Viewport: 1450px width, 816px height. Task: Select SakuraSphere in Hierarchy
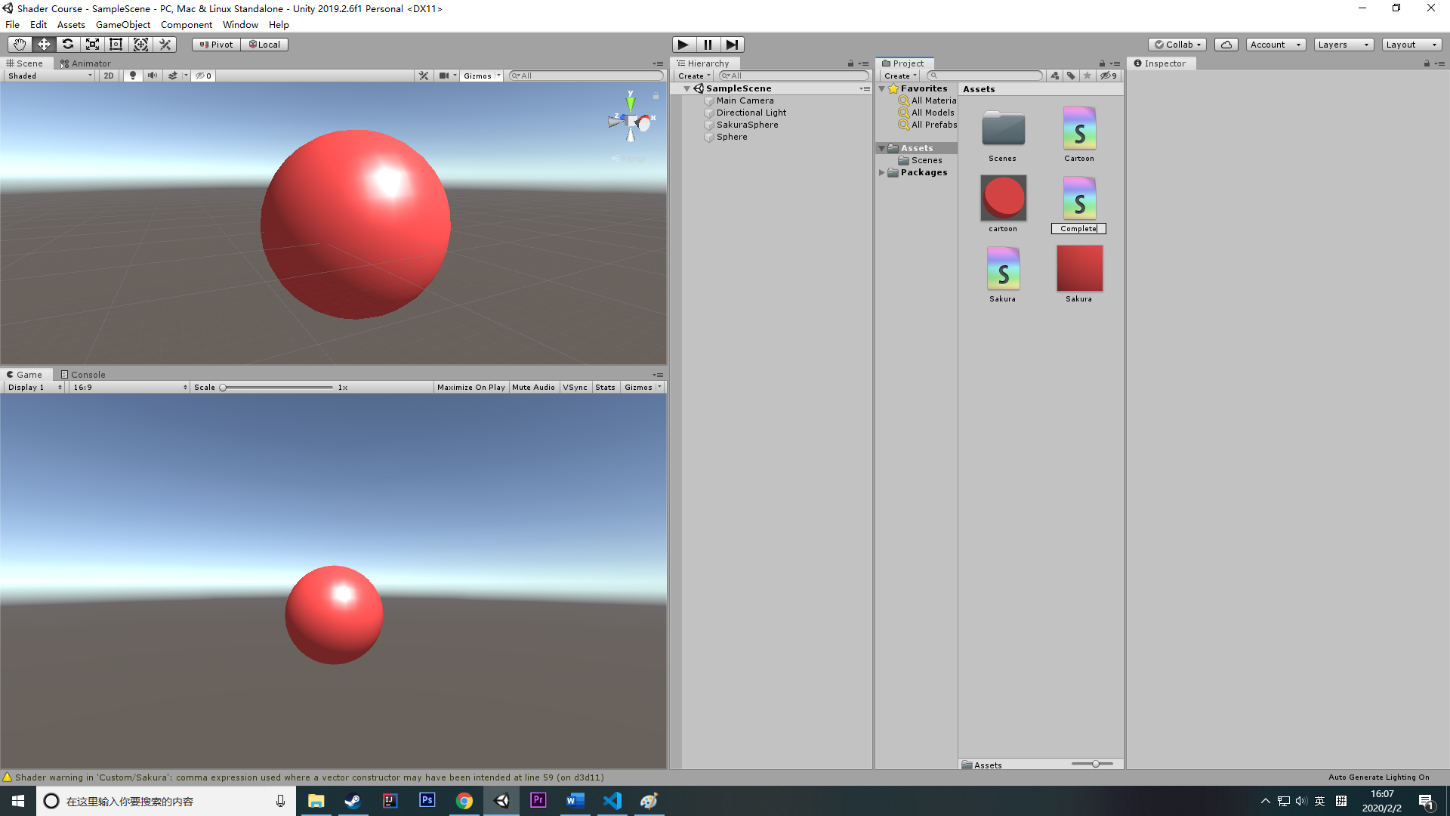[x=747, y=125]
